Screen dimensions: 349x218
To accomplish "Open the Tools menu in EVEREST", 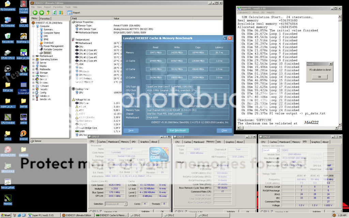I will point(68,7).
